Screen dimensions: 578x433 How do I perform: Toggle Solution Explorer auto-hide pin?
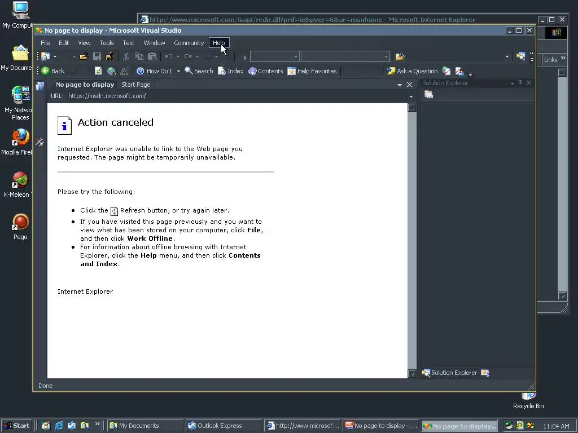[x=520, y=82]
